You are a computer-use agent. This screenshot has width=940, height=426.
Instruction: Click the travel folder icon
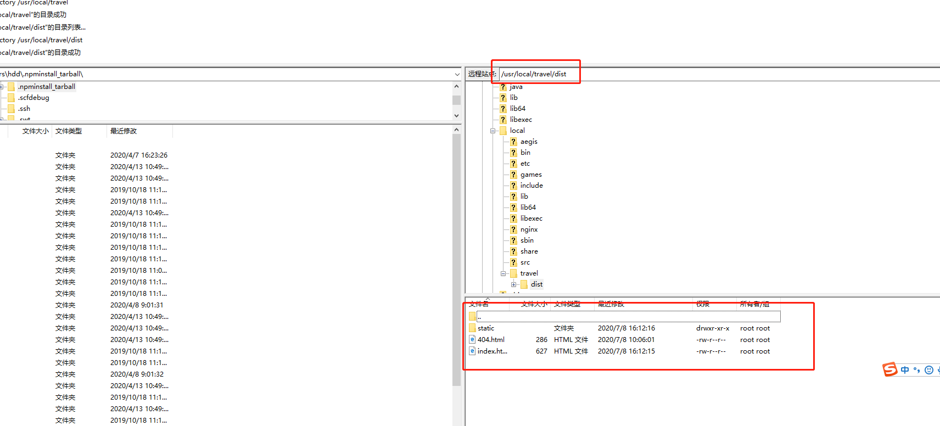pyautogui.click(x=513, y=273)
